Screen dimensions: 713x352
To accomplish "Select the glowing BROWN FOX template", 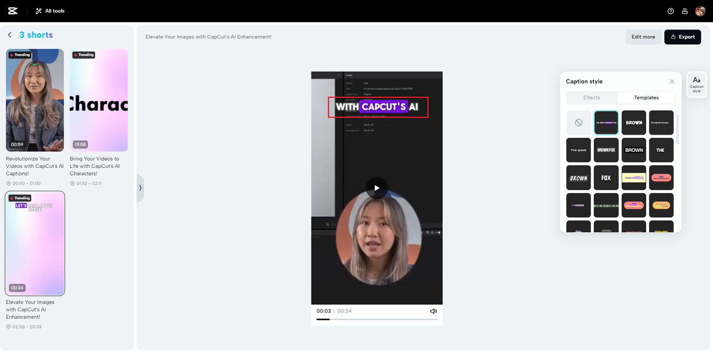I will point(606,150).
